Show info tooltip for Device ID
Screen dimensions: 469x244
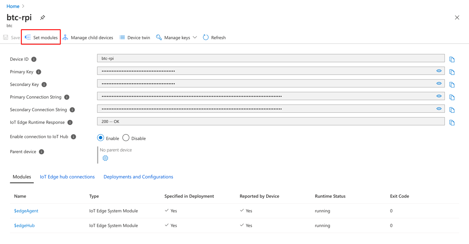[x=34, y=59]
